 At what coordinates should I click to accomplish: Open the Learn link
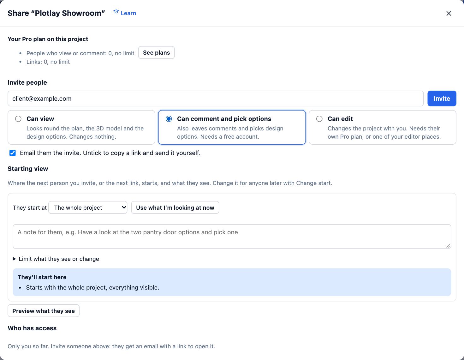(x=125, y=13)
